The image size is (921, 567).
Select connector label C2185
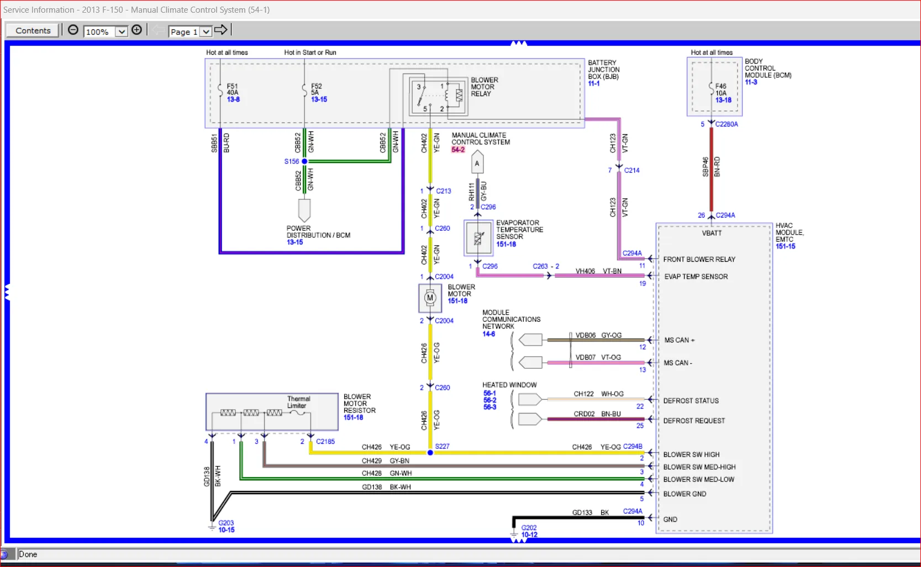[325, 442]
